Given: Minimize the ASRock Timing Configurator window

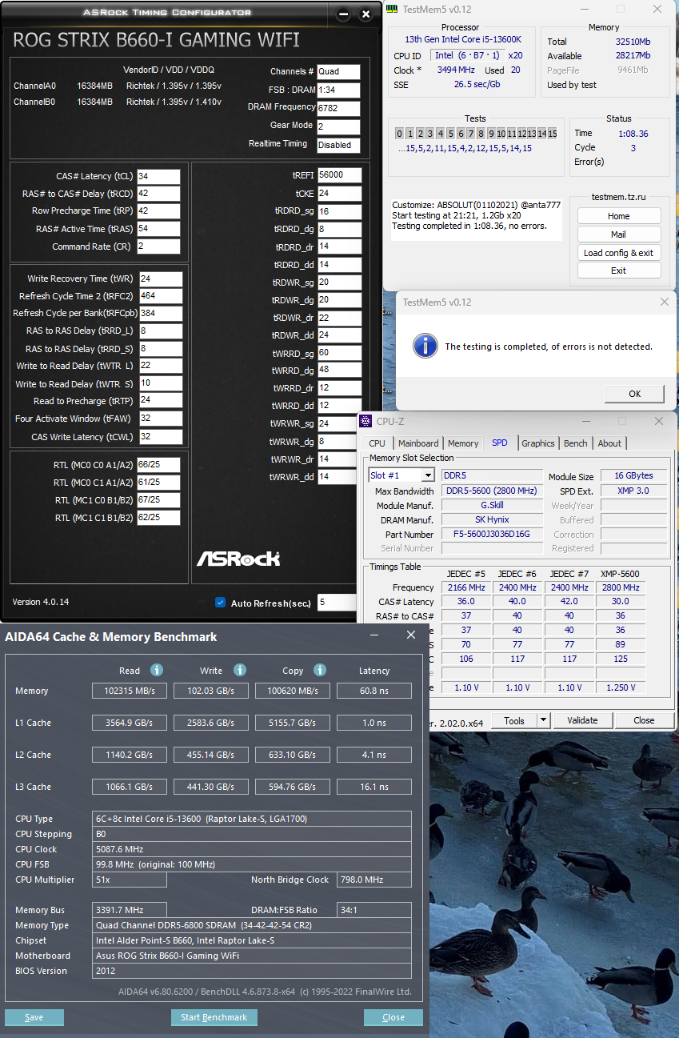Looking at the screenshot, I should (343, 14).
